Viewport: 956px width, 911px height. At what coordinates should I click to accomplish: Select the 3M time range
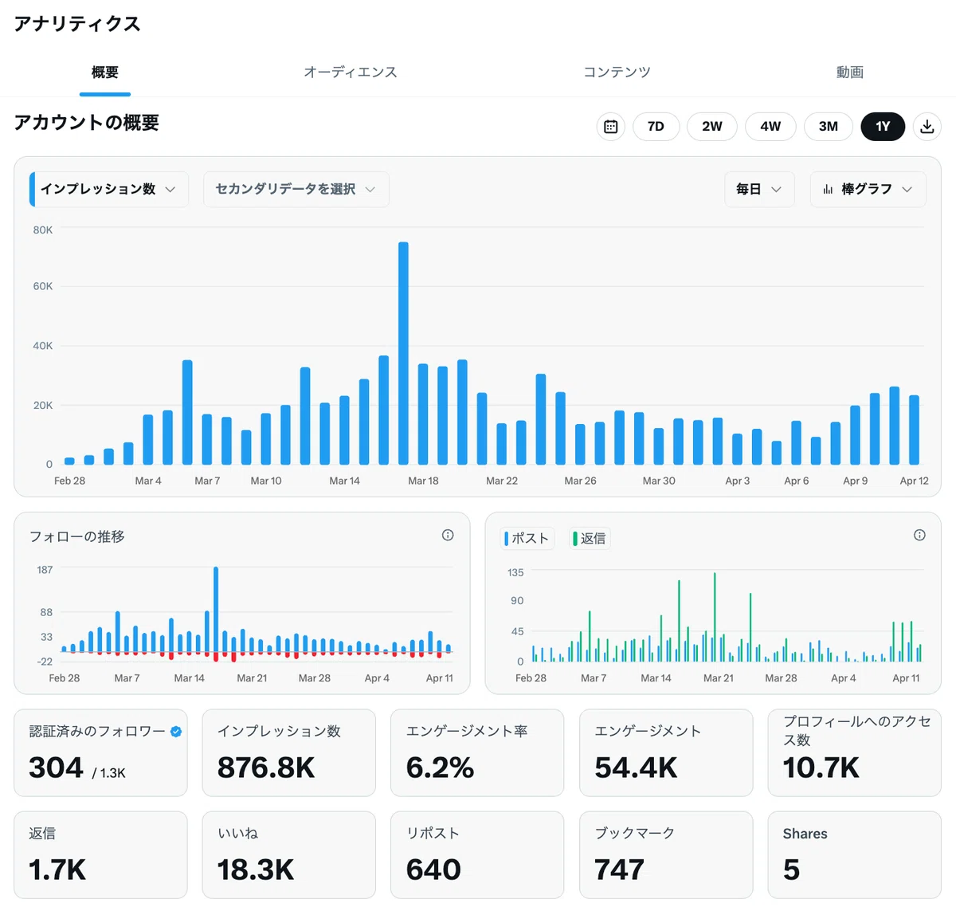tap(829, 127)
